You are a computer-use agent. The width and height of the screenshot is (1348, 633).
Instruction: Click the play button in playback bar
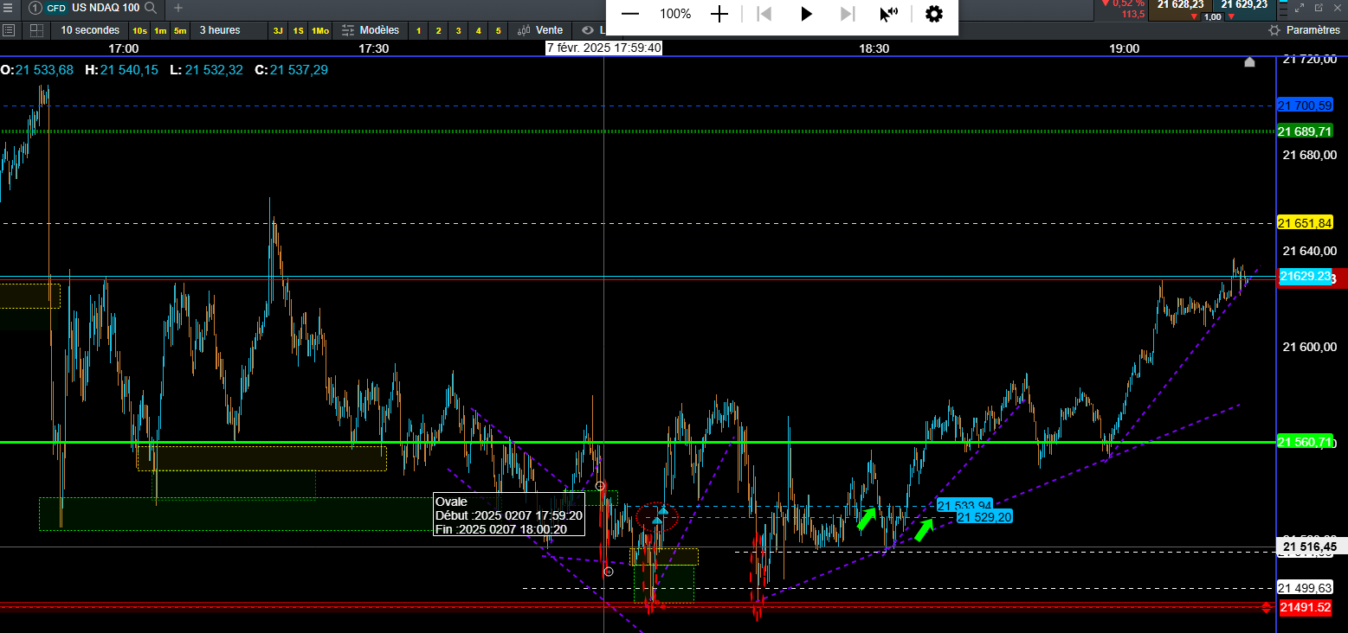806,14
